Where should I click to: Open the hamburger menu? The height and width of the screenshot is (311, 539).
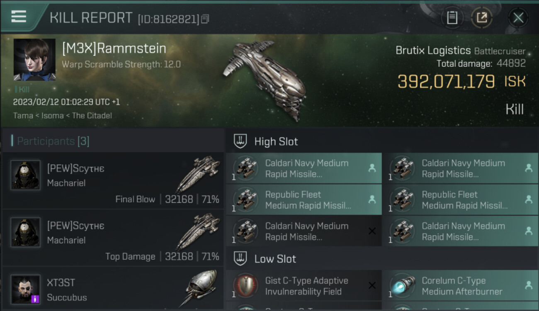click(19, 17)
